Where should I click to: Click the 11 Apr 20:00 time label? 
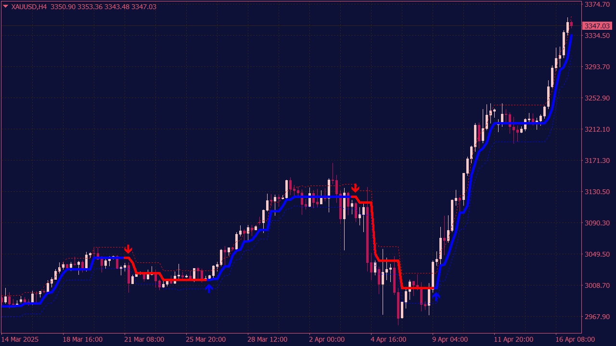click(514, 339)
